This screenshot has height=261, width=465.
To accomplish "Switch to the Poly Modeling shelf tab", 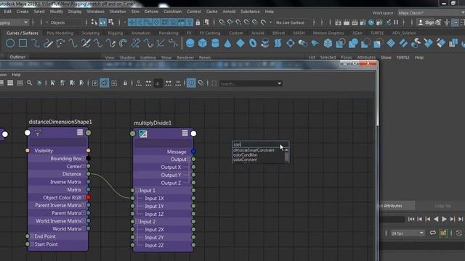I will click(x=60, y=33).
